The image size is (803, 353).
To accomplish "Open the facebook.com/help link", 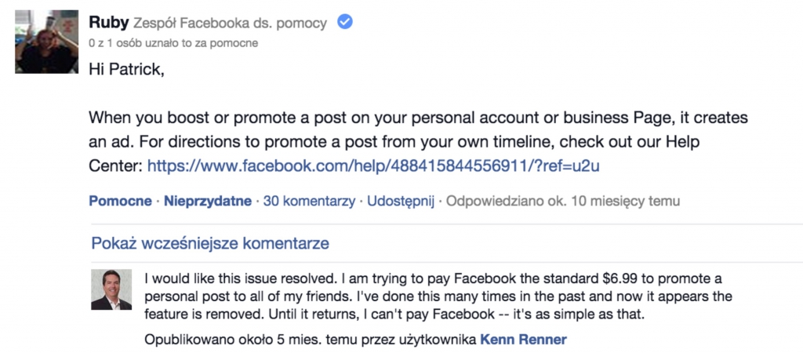I will 373,166.
